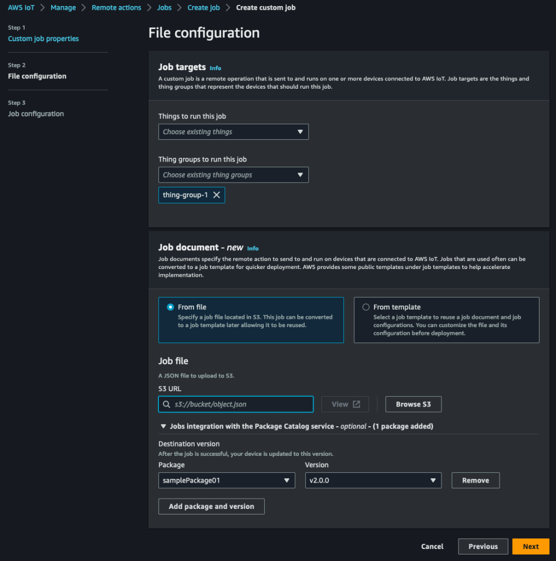Click Previous to return a step
The image size is (556, 561).
click(483, 546)
